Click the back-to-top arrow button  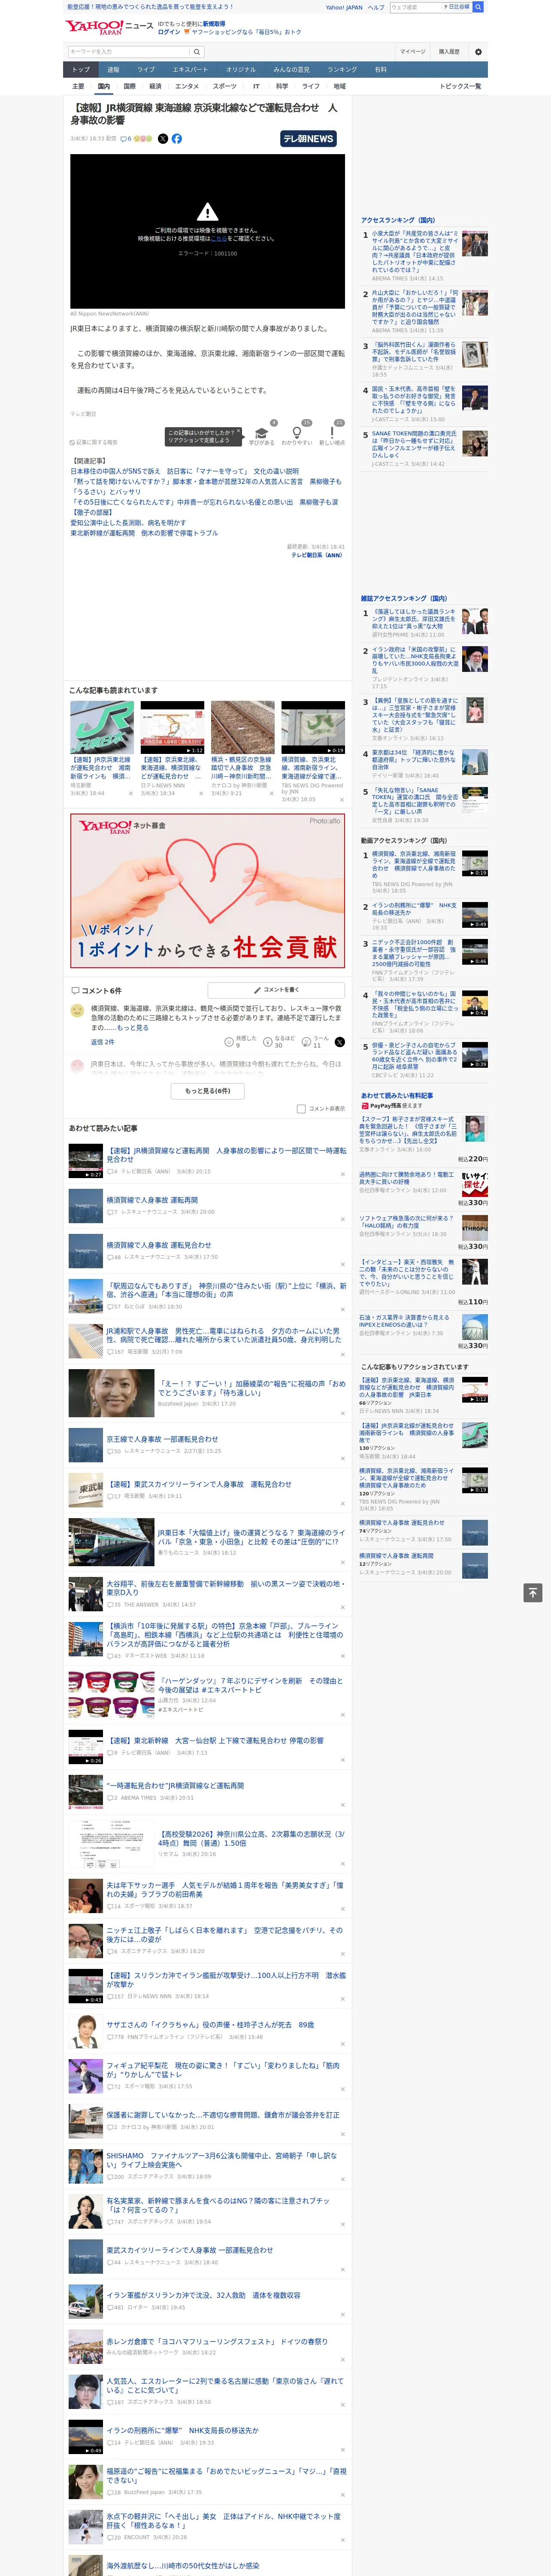[534, 1592]
